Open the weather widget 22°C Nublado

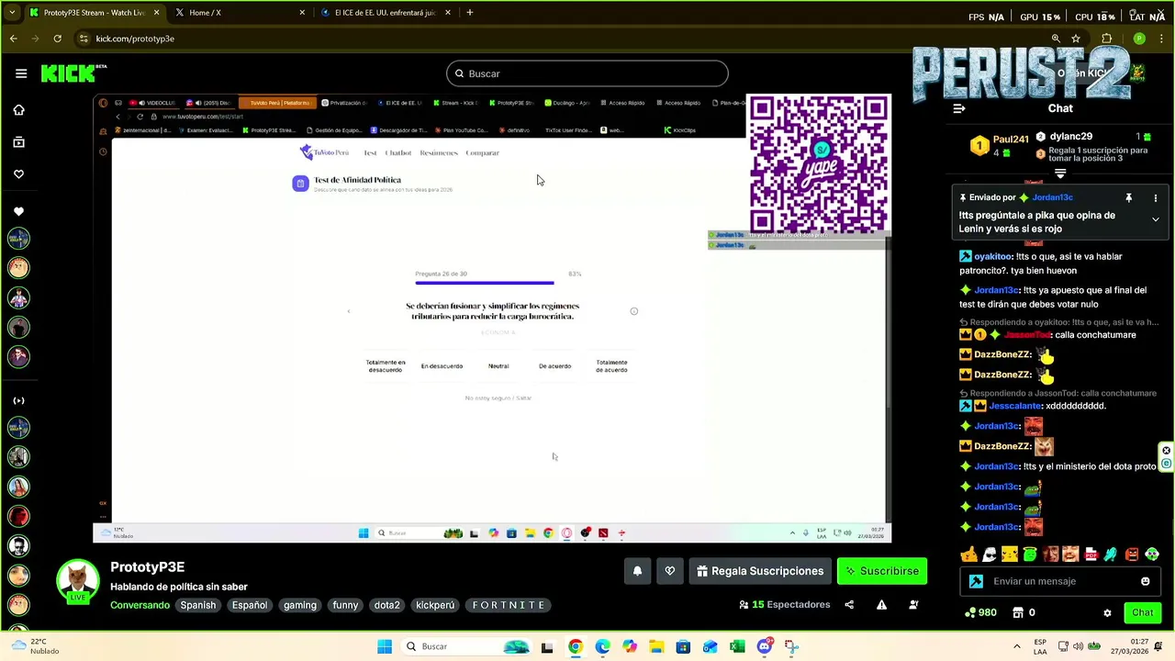tap(35, 646)
